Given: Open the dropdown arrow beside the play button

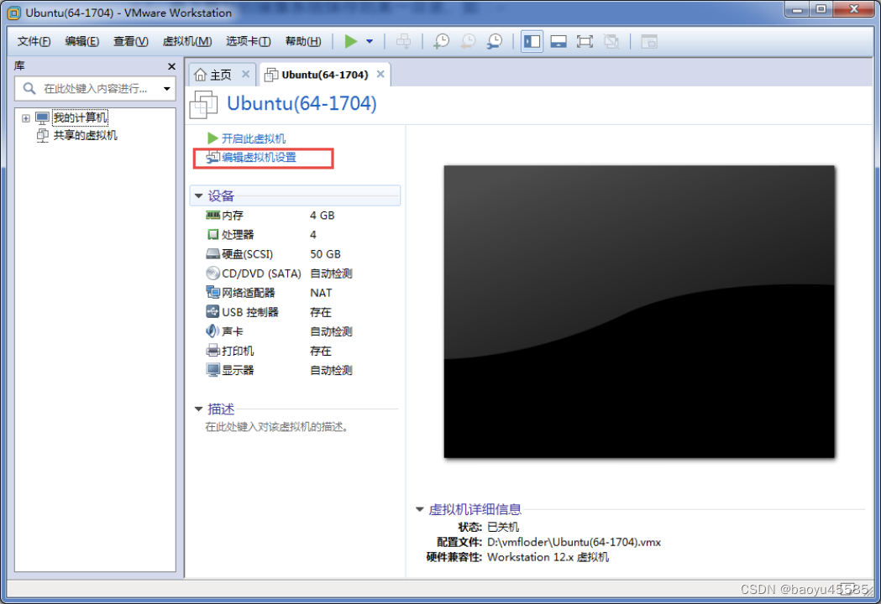Looking at the screenshot, I should [x=370, y=42].
